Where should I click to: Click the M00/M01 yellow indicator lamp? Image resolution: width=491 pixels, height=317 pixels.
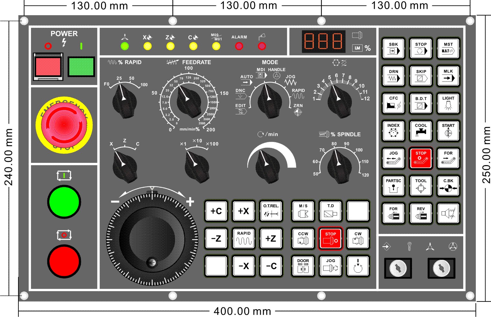tap(216, 46)
